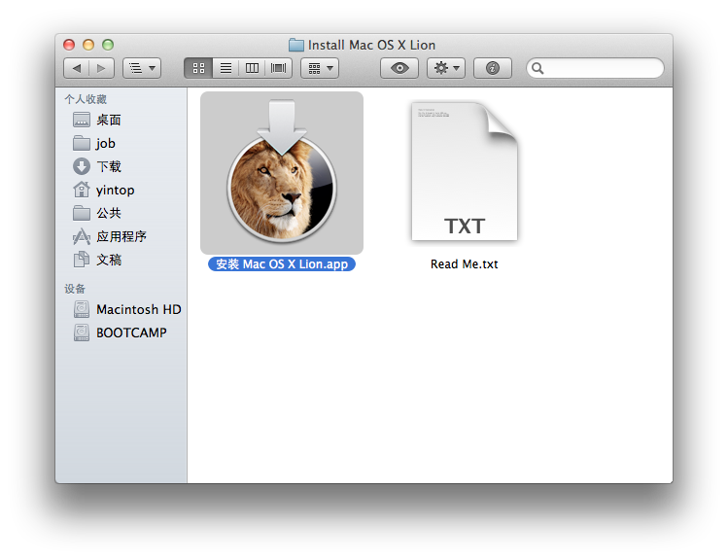Switch to icon view
Viewport: 728px width, 560px height.
click(x=198, y=68)
